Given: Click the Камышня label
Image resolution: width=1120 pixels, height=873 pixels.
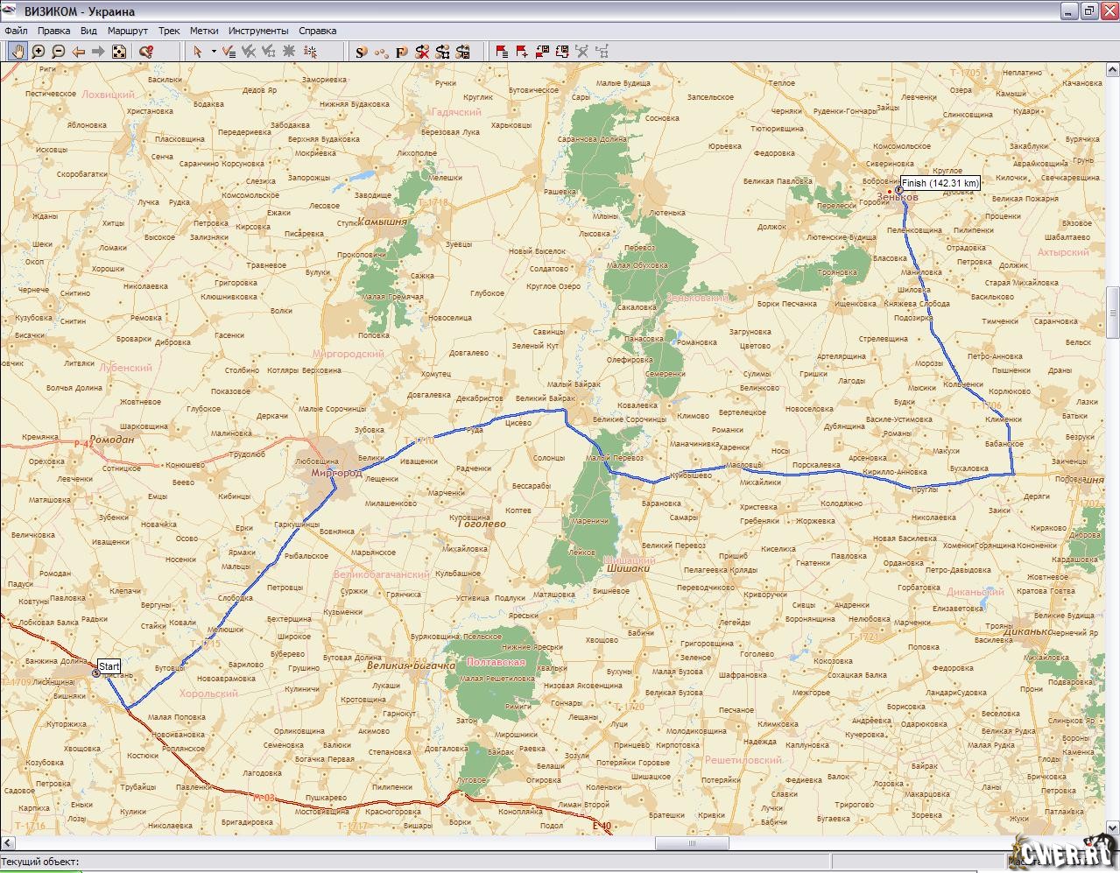Looking at the screenshot, I should coord(384,222).
